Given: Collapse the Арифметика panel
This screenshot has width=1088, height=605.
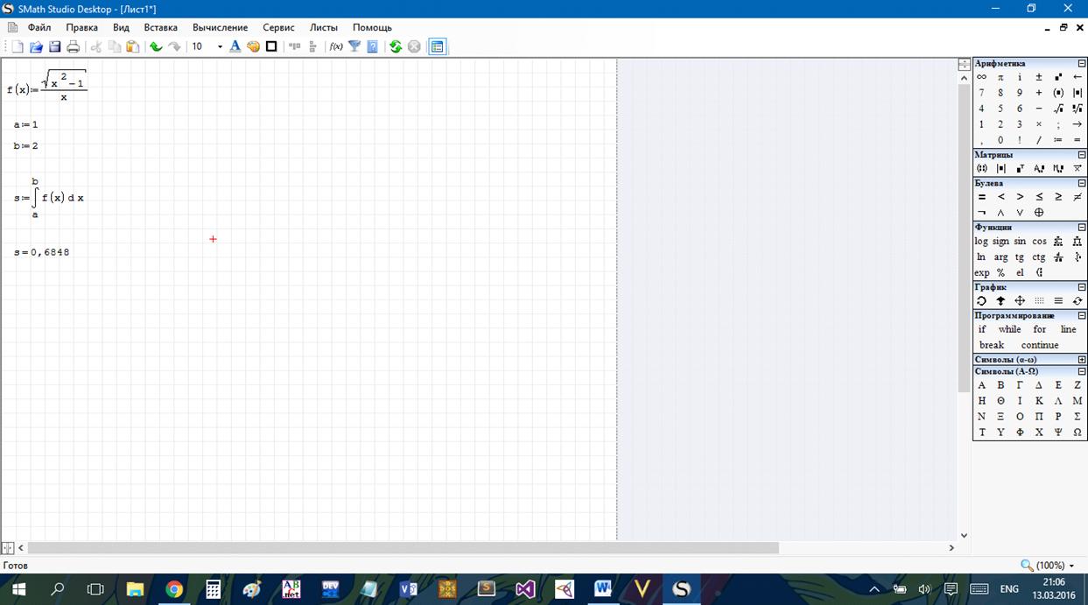Looking at the screenshot, I should (1082, 63).
